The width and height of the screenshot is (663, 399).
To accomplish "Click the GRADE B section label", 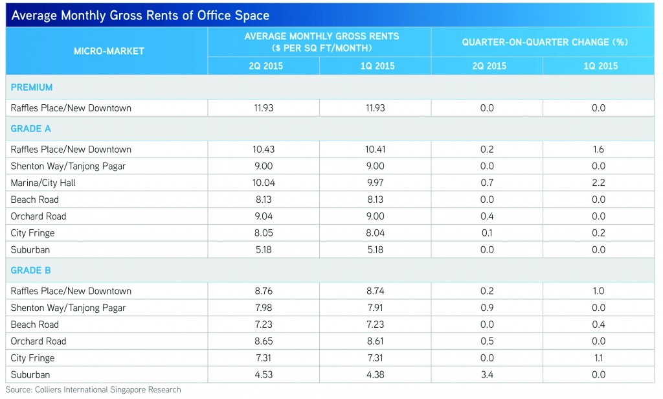I will click(30, 270).
